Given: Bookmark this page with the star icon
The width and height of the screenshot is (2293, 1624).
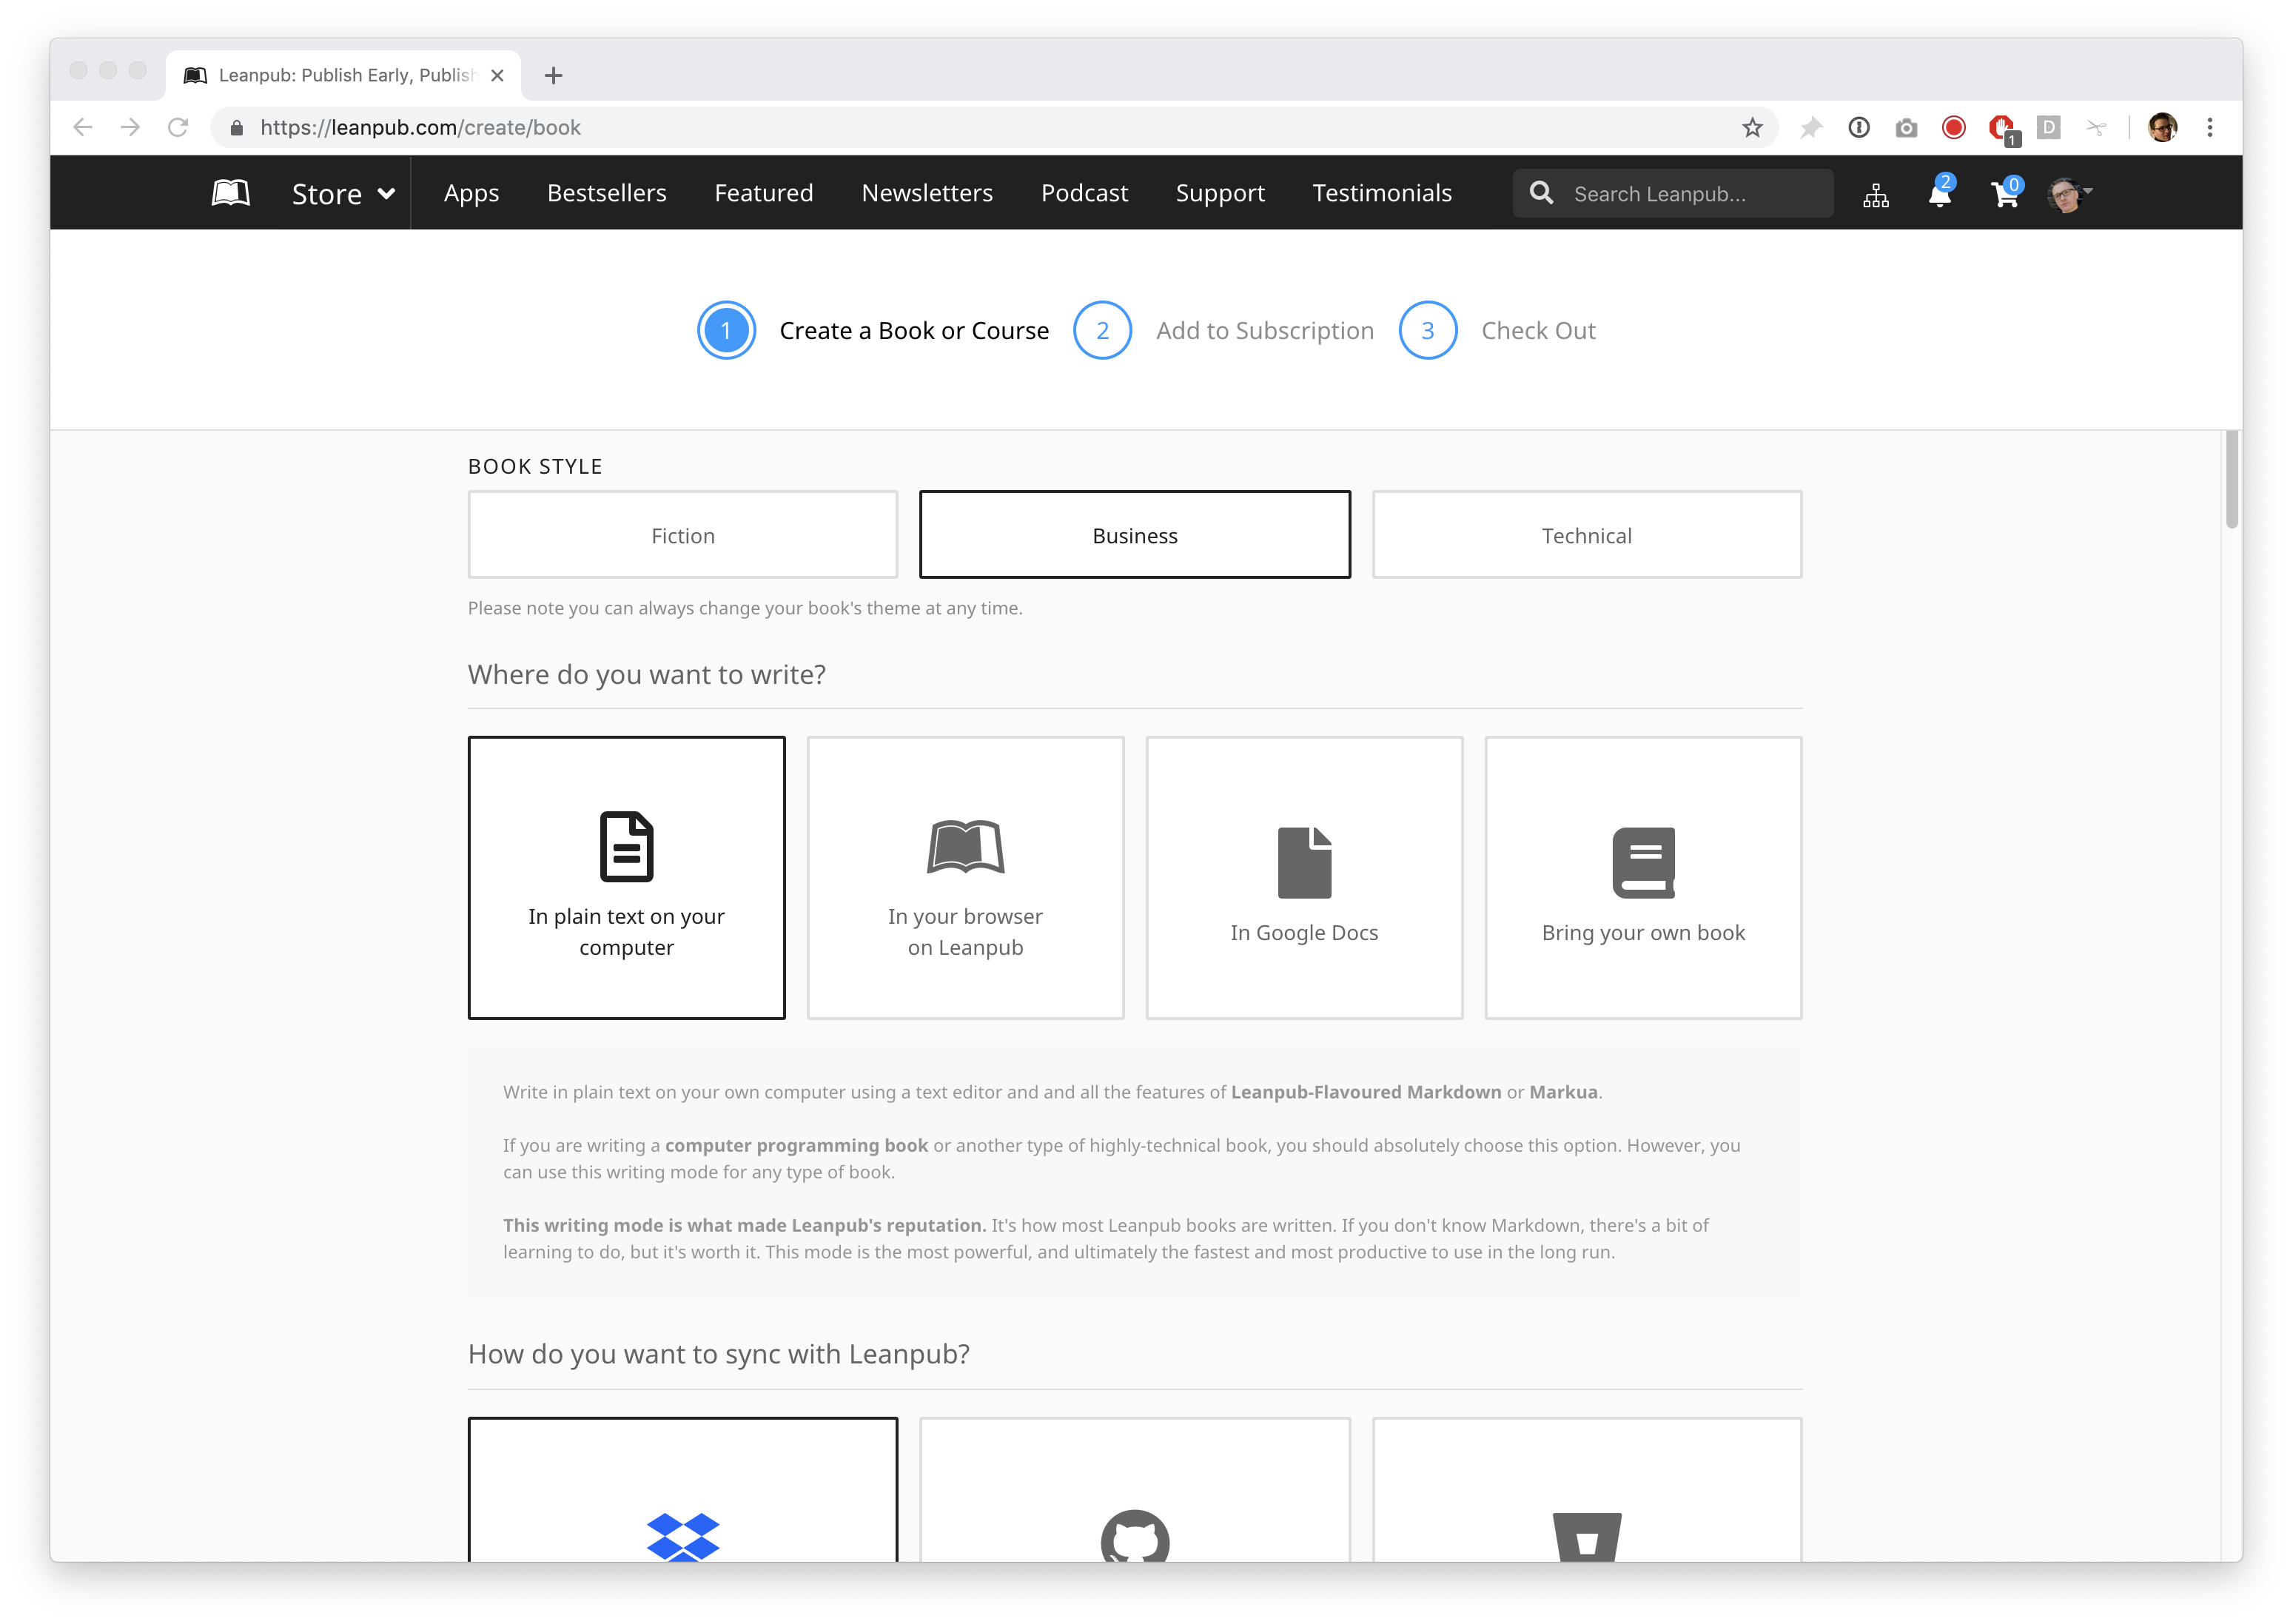Looking at the screenshot, I should coord(1752,128).
